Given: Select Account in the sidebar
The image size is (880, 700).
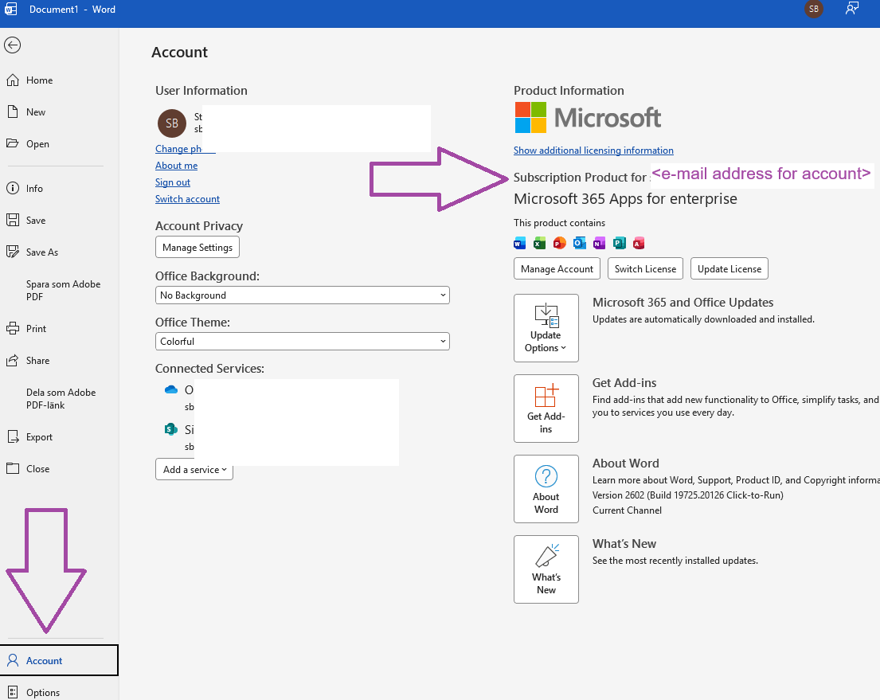Looking at the screenshot, I should pyautogui.click(x=59, y=661).
